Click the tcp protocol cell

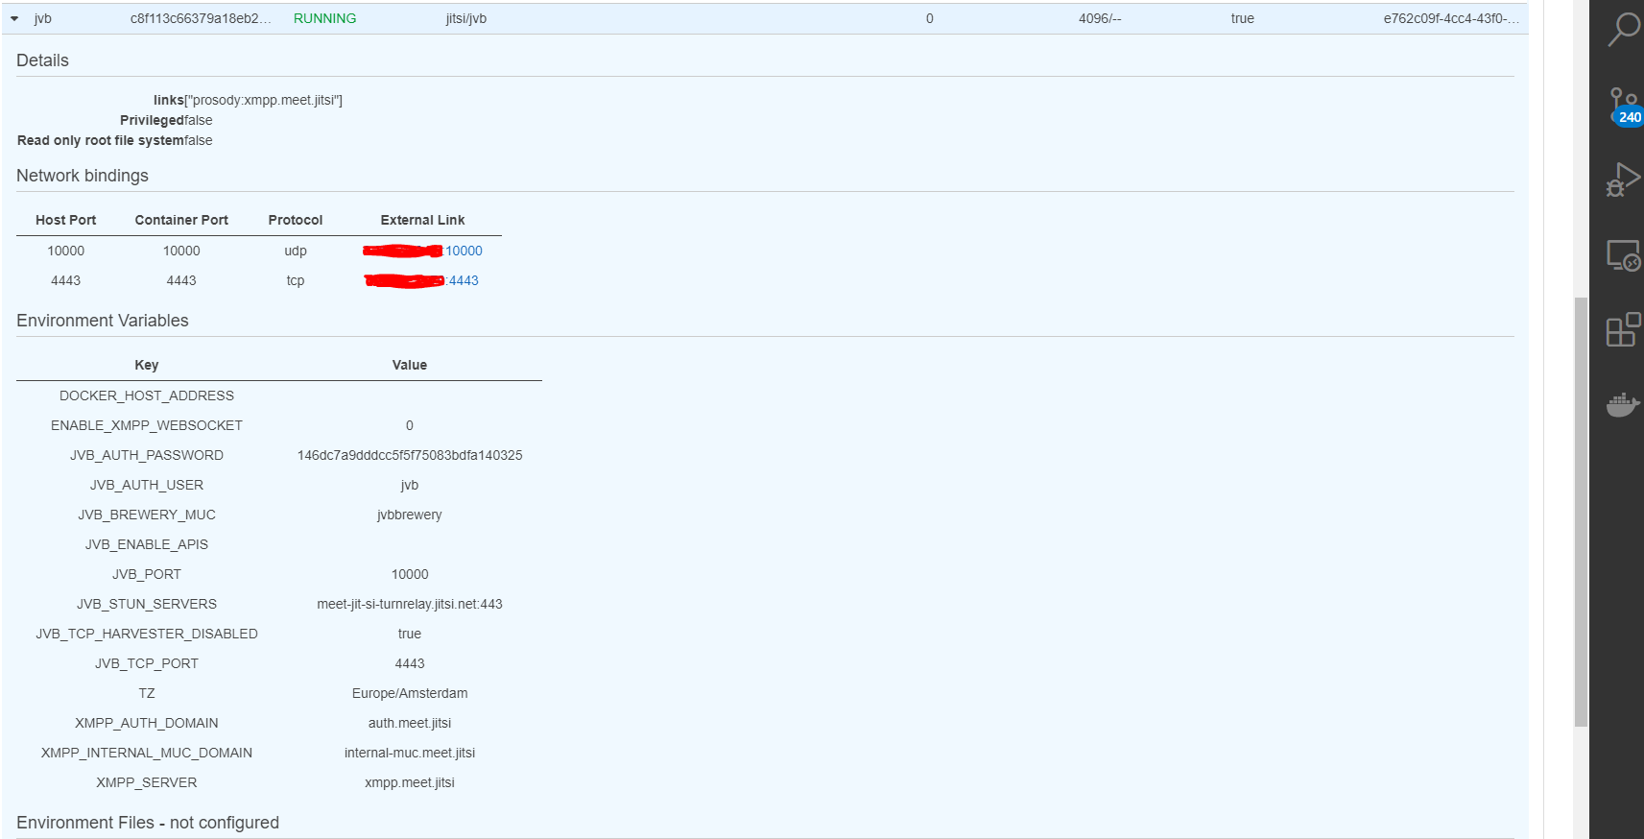point(296,281)
